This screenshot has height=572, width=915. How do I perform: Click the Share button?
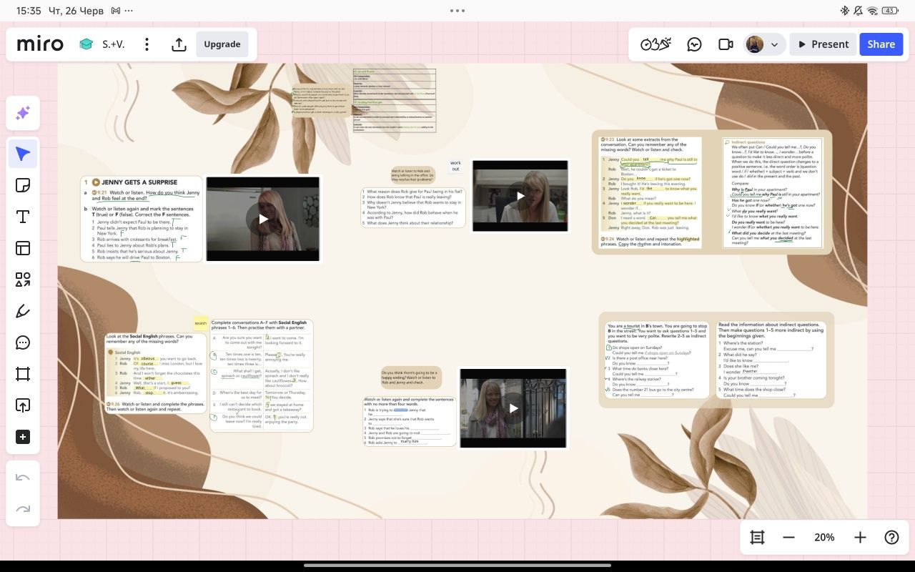point(881,44)
